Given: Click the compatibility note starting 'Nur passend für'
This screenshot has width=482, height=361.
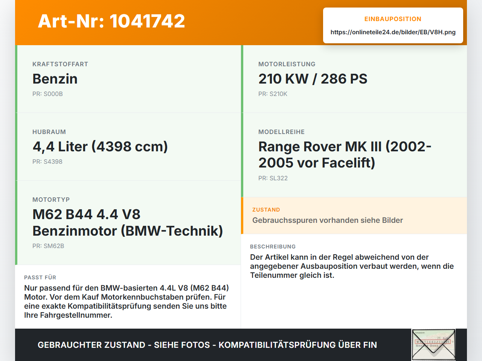Looking at the screenshot, I should [x=127, y=302].
